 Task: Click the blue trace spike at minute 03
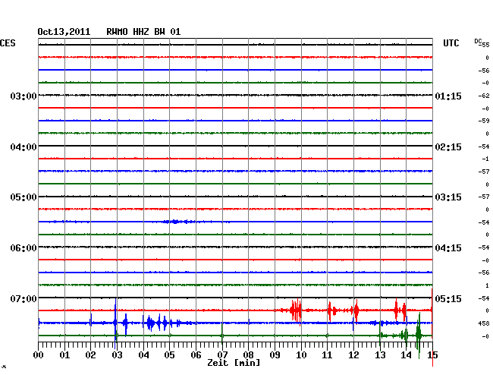(x=115, y=323)
